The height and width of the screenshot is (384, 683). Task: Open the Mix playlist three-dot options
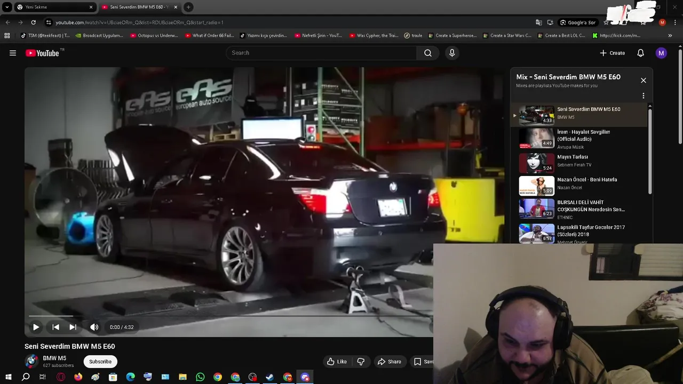pos(644,96)
